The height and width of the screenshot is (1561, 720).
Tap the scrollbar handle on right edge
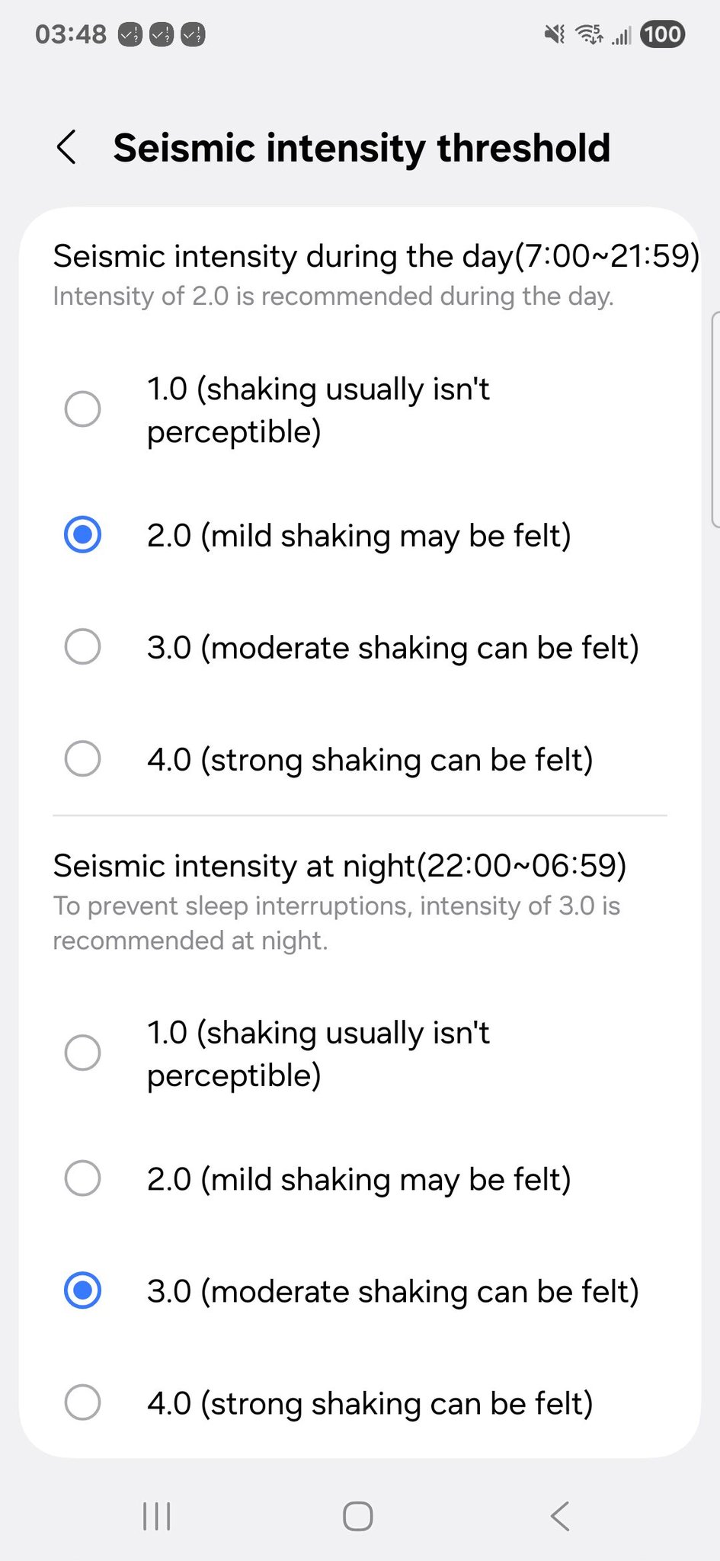[715, 419]
